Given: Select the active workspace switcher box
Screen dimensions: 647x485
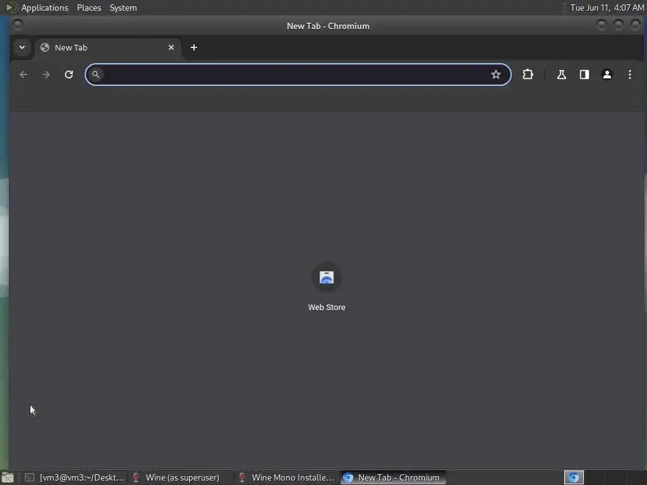Looking at the screenshot, I should 574,477.
